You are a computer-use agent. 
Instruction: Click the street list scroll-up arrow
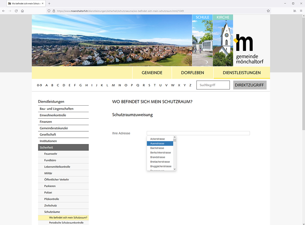point(175,137)
